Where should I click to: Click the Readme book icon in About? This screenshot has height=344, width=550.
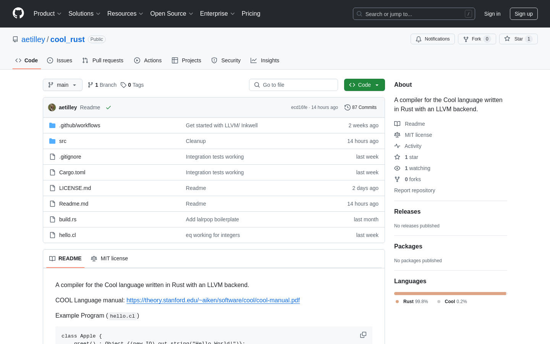(x=397, y=124)
